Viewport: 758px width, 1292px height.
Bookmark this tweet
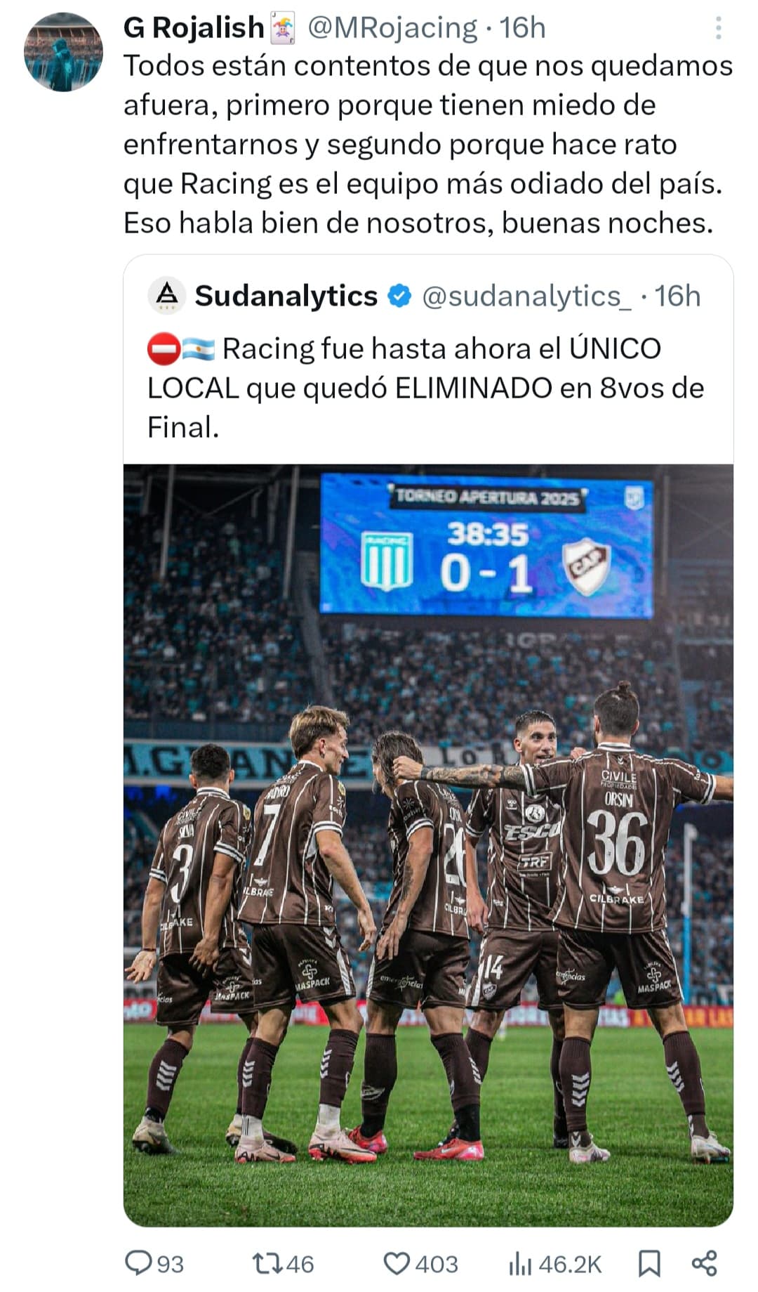click(649, 1263)
